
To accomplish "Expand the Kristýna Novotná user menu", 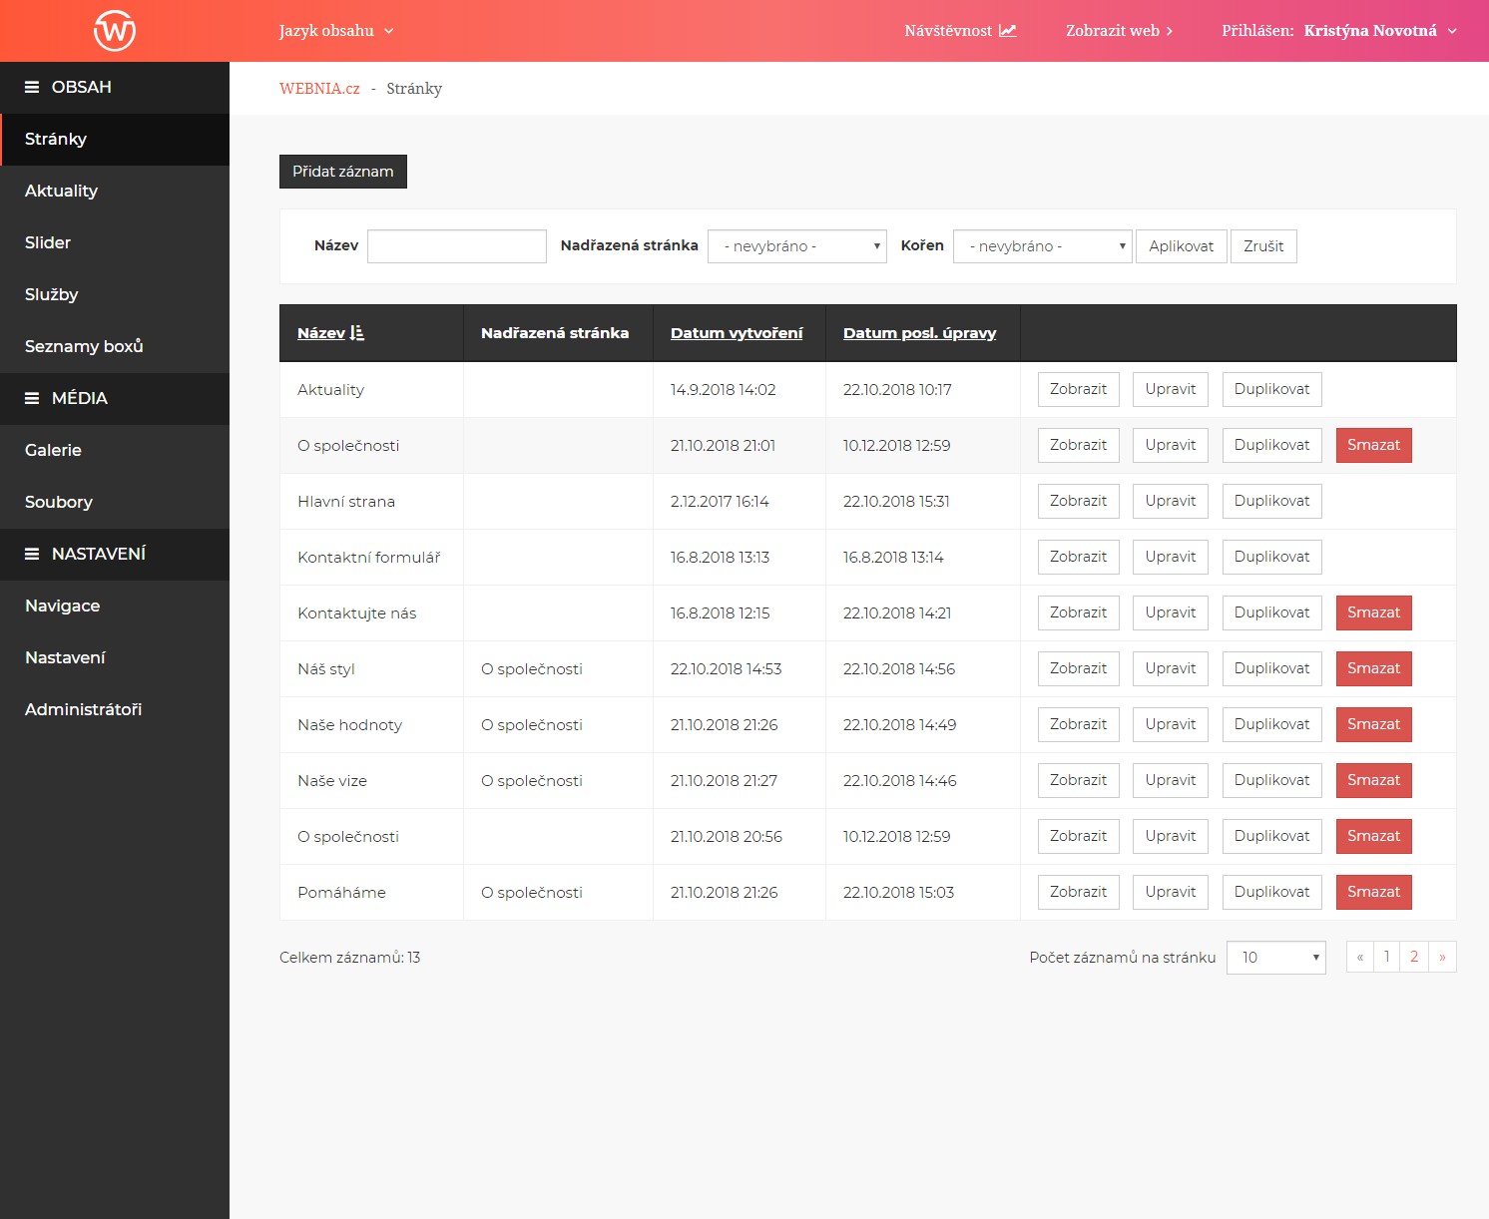I will tap(1380, 31).
